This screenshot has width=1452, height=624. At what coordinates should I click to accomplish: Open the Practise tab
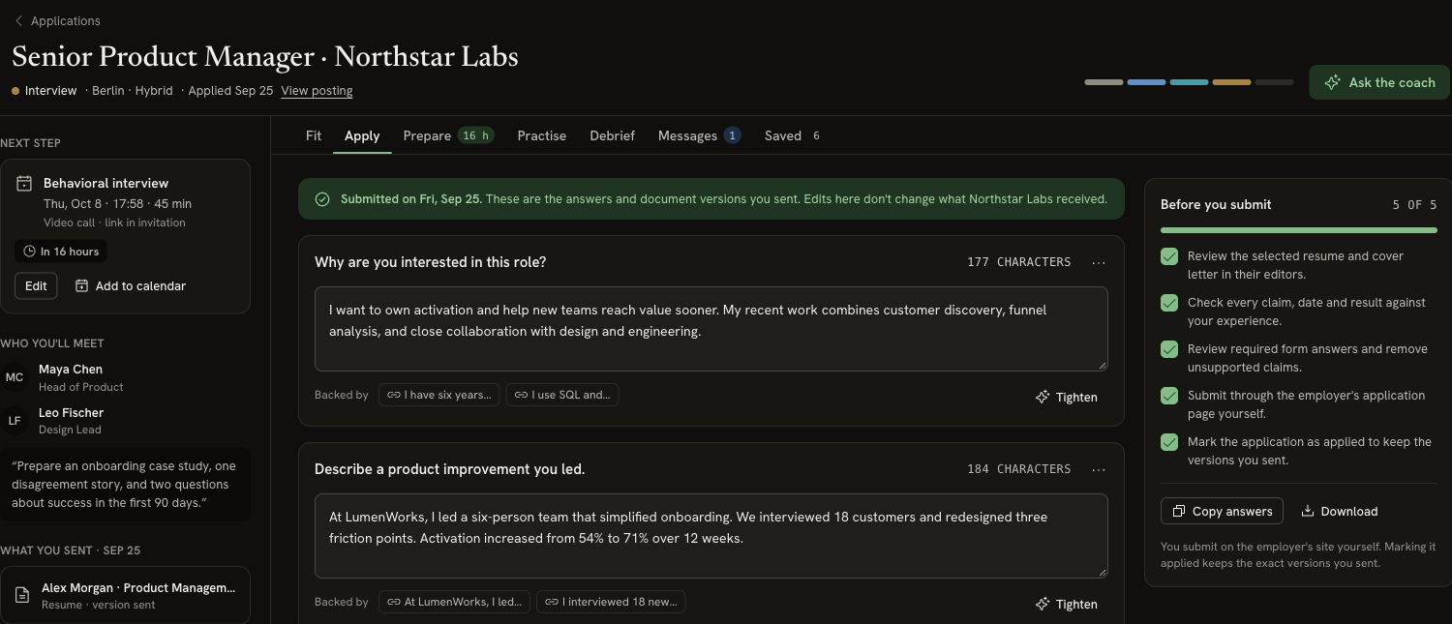point(542,135)
